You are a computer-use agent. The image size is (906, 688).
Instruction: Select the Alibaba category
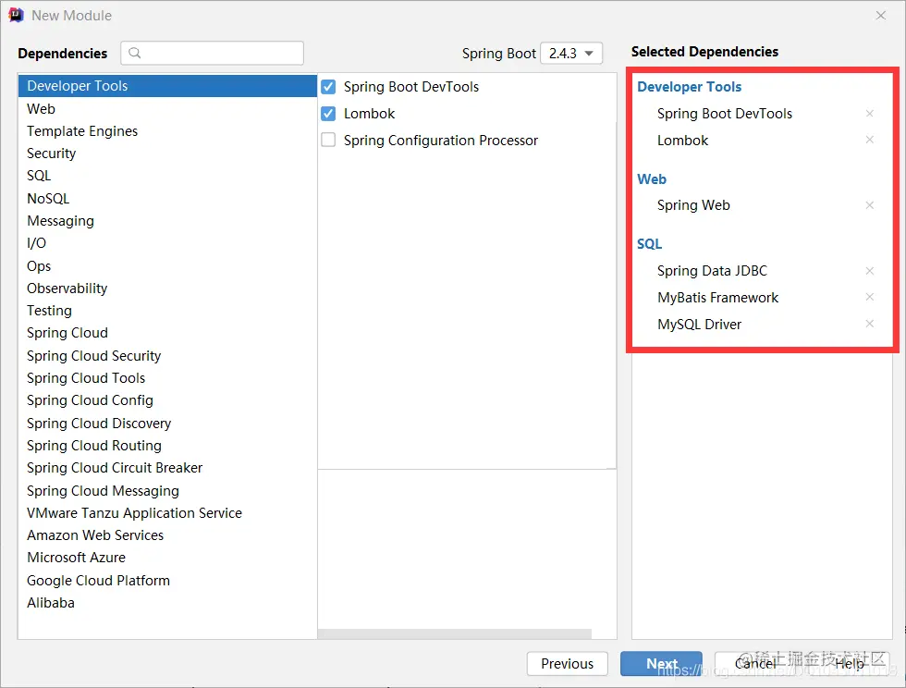coord(167,602)
